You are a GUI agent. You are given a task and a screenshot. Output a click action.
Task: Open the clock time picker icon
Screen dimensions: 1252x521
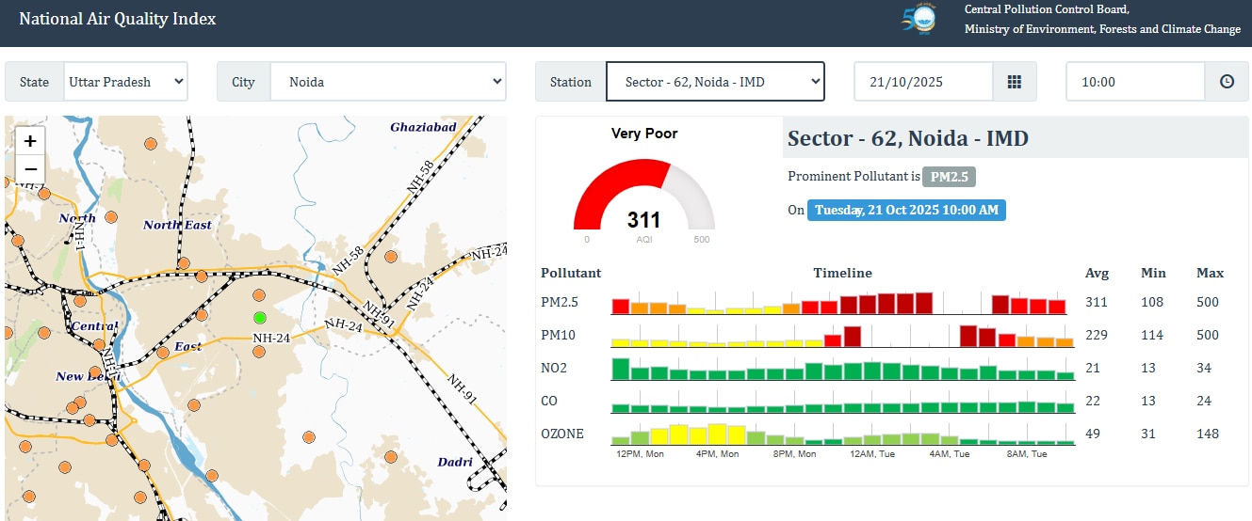(x=1227, y=82)
